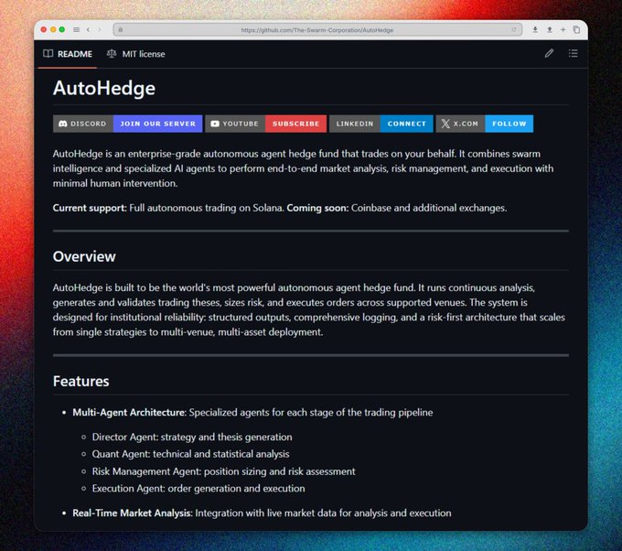Screen dimensions: 622x551
Task: Click 'Execution Agent: order generation and execution'
Action: (198, 489)
